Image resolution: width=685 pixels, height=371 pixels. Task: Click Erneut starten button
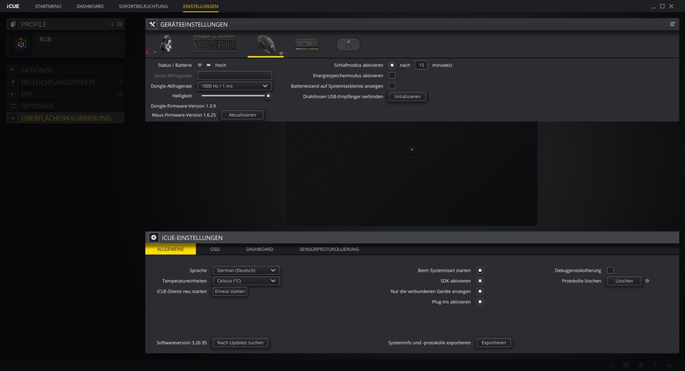click(229, 292)
